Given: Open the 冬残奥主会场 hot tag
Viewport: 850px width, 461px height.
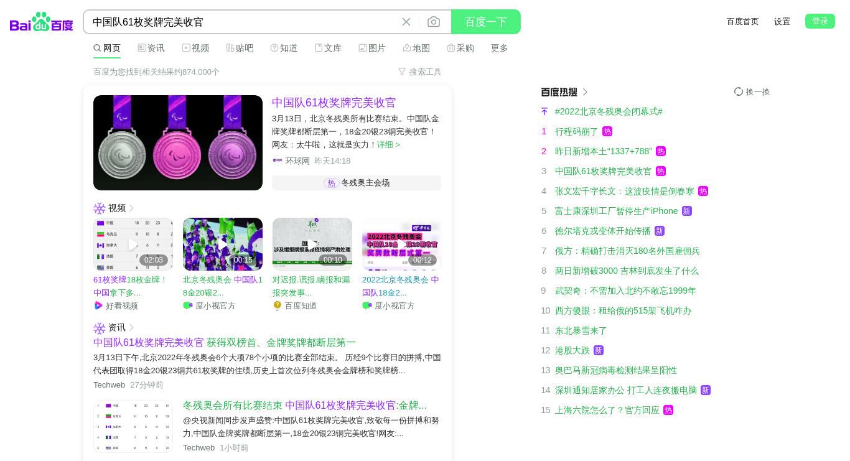Looking at the screenshot, I should [x=357, y=183].
